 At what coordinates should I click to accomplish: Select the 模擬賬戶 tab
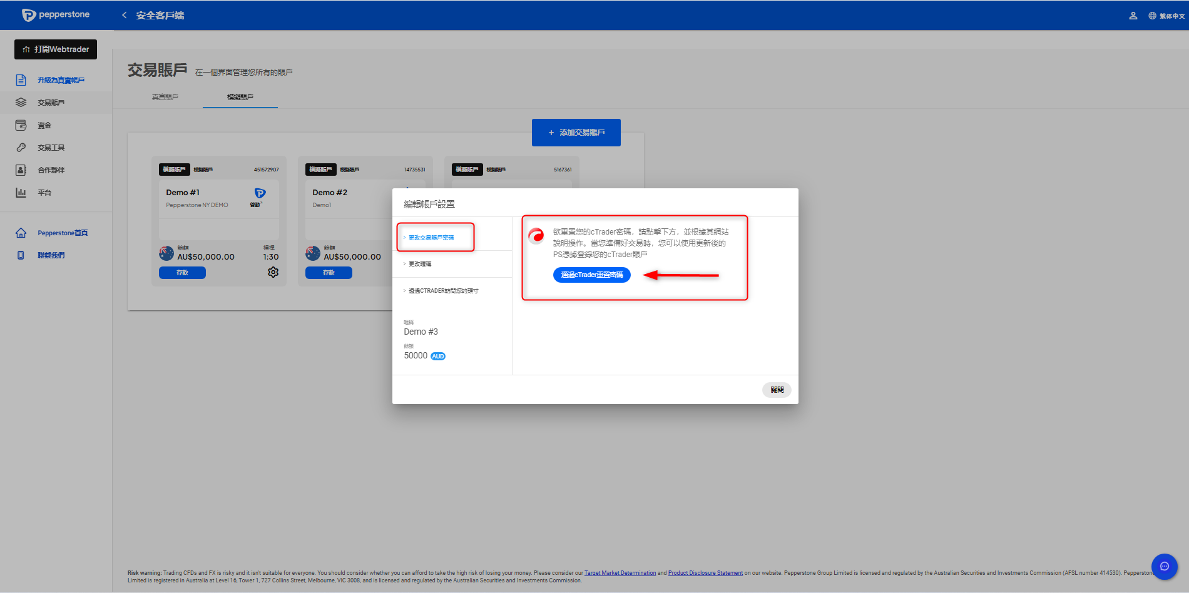pyautogui.click(x=240, y=97)
